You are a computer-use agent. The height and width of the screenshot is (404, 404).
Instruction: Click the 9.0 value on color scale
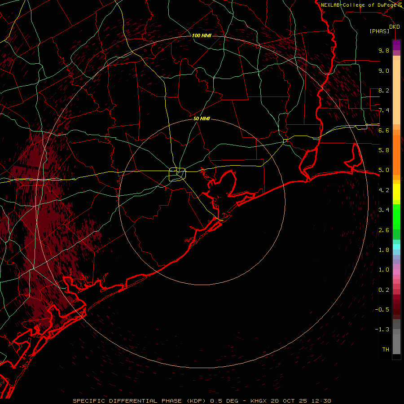pos(384,71)
